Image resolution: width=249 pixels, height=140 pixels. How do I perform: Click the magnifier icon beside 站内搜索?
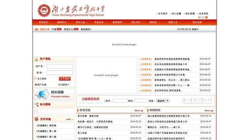coord(37,105)
